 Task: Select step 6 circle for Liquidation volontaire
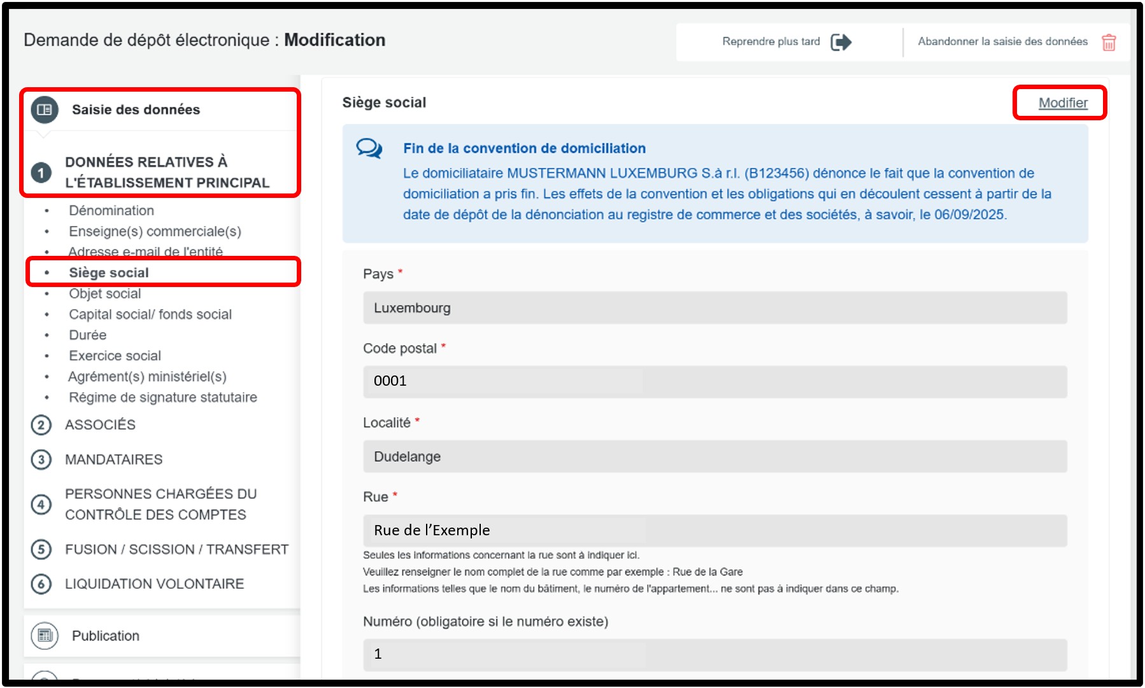click(x=41, y=584)
